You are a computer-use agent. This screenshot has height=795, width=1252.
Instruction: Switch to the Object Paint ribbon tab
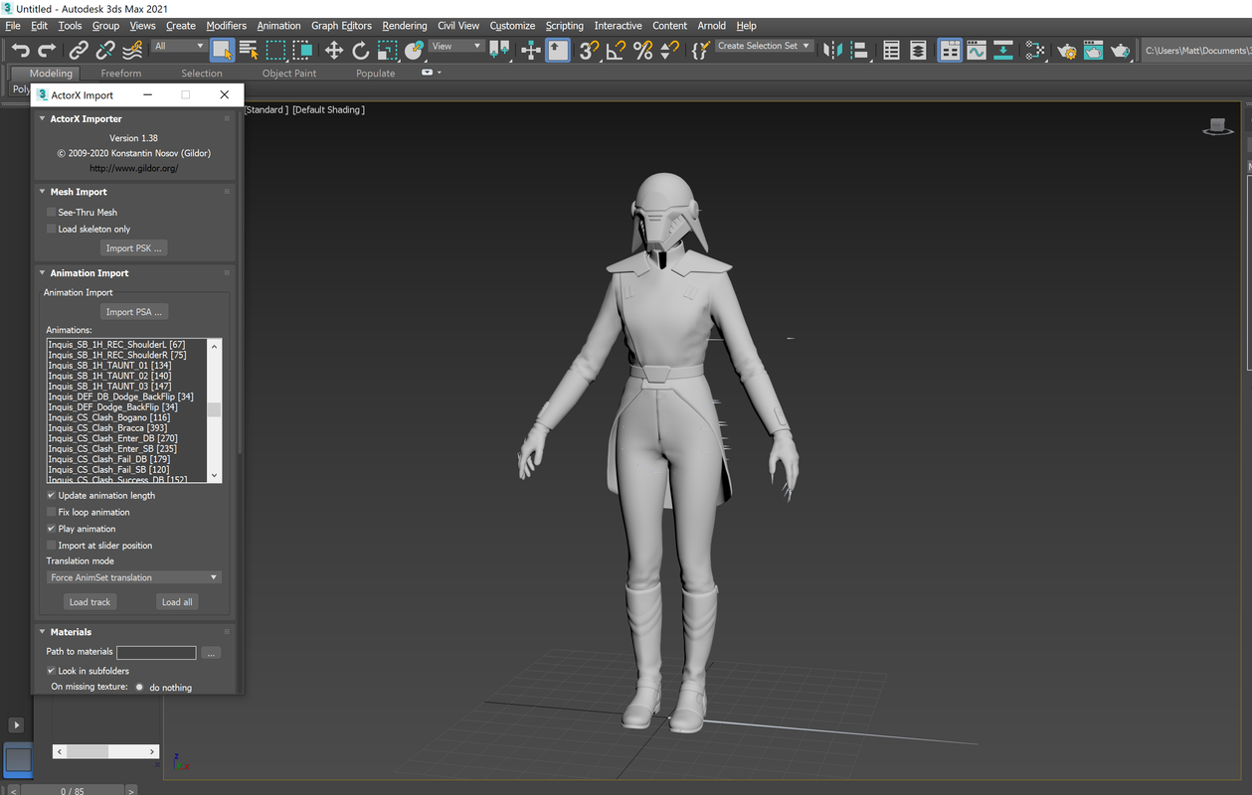coord(289,74)
